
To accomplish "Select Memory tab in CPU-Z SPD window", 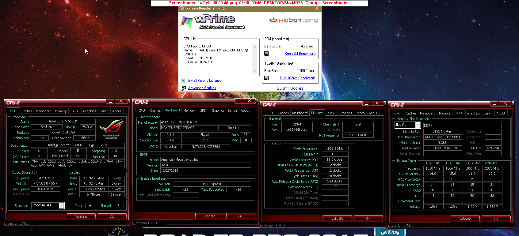I will (x=445, y=113).
